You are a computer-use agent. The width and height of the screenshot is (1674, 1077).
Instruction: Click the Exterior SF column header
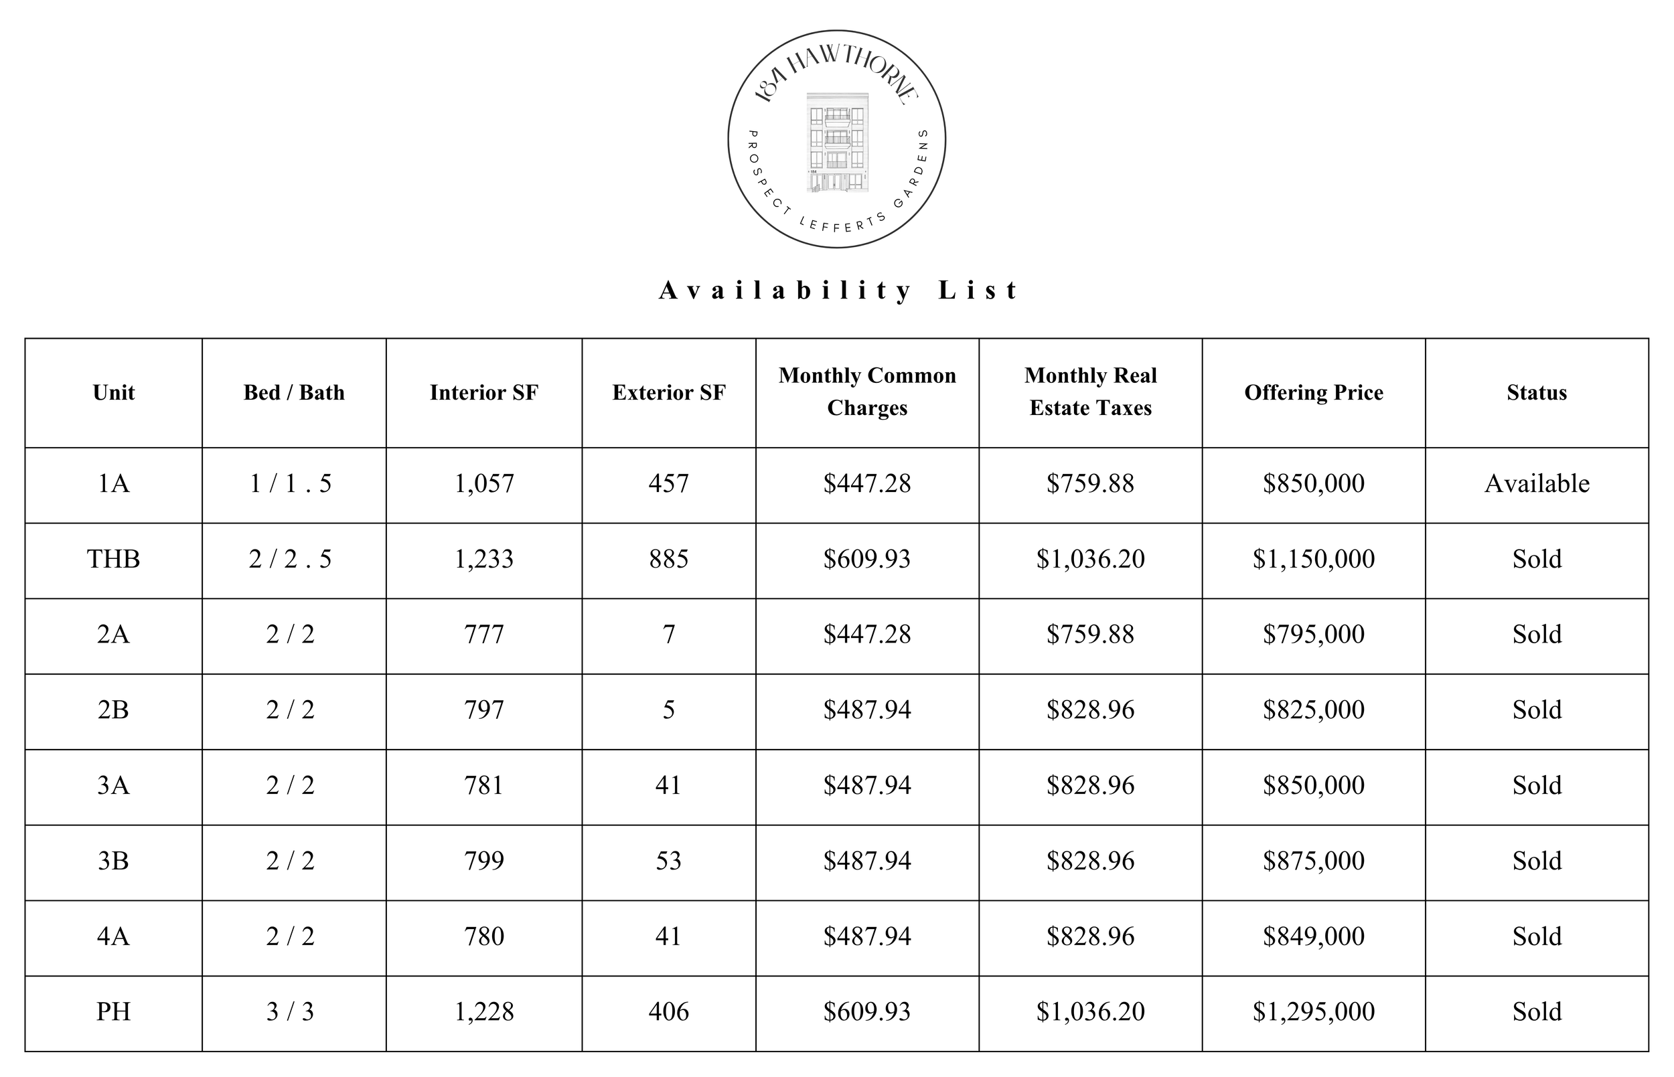[x=669, y=393]
